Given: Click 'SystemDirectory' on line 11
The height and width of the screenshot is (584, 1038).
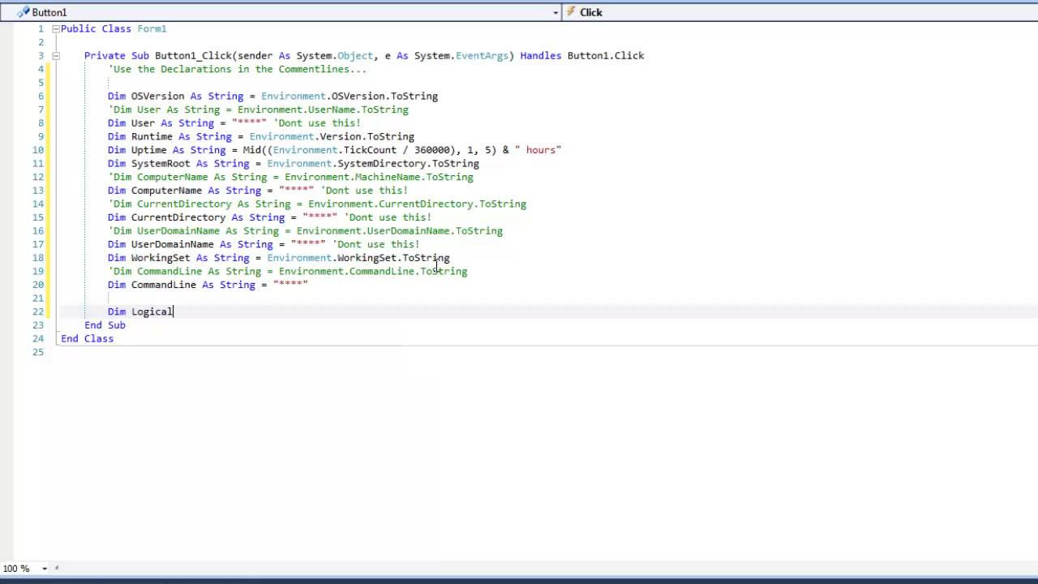Looking at the screenshot, I should pos(382,163).
